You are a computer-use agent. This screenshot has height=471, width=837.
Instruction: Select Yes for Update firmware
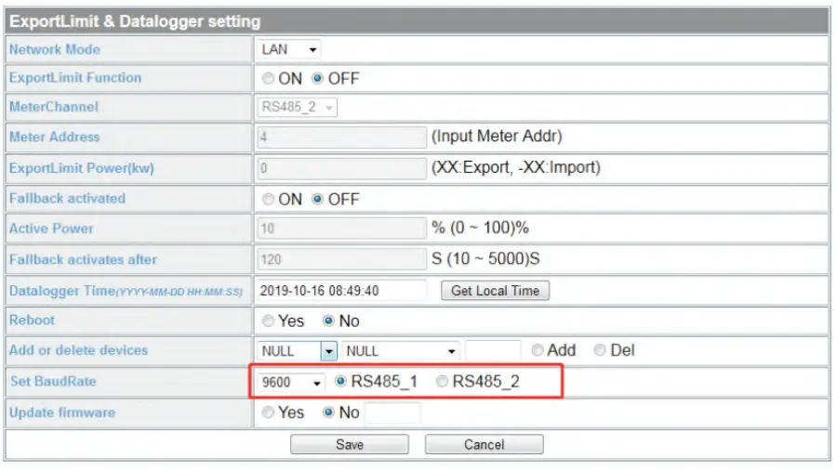268,412
